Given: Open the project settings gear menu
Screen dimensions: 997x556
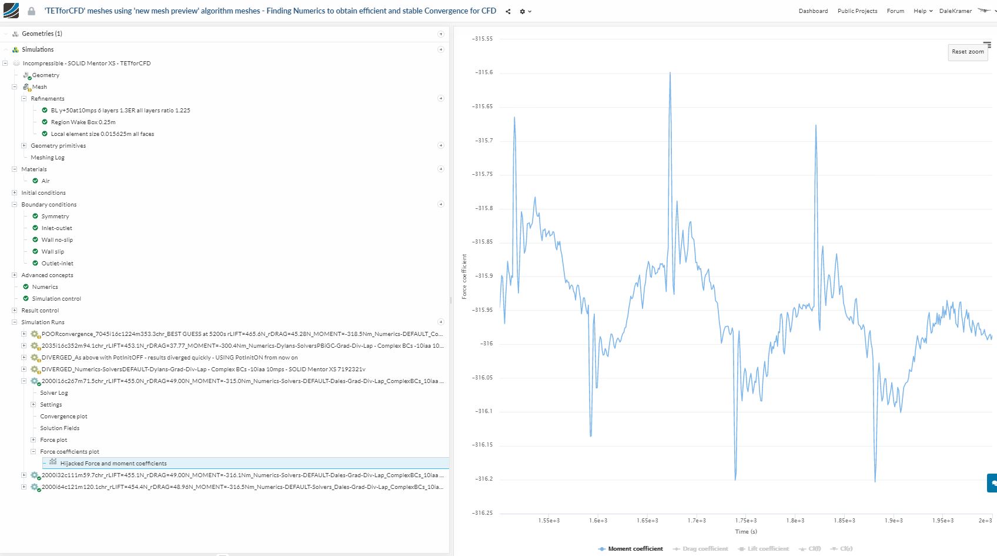Looking at the screenshot, I should click(x=524, y=11).
